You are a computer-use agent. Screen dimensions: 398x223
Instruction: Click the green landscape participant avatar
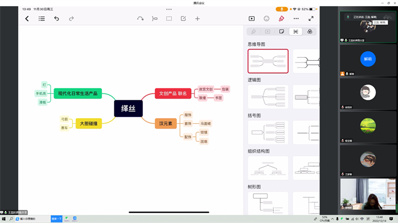pyautogui.click(x=368, y=126)
